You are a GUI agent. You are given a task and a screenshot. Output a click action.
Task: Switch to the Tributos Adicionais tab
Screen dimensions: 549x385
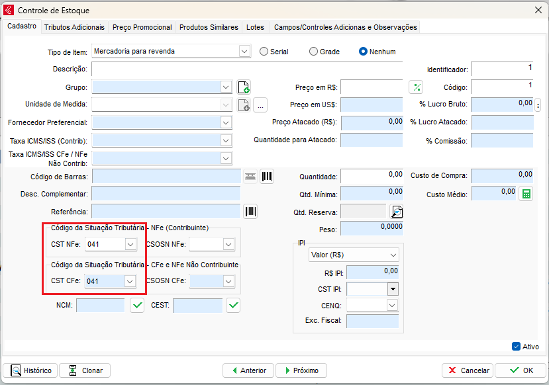(x=74, y=27)
